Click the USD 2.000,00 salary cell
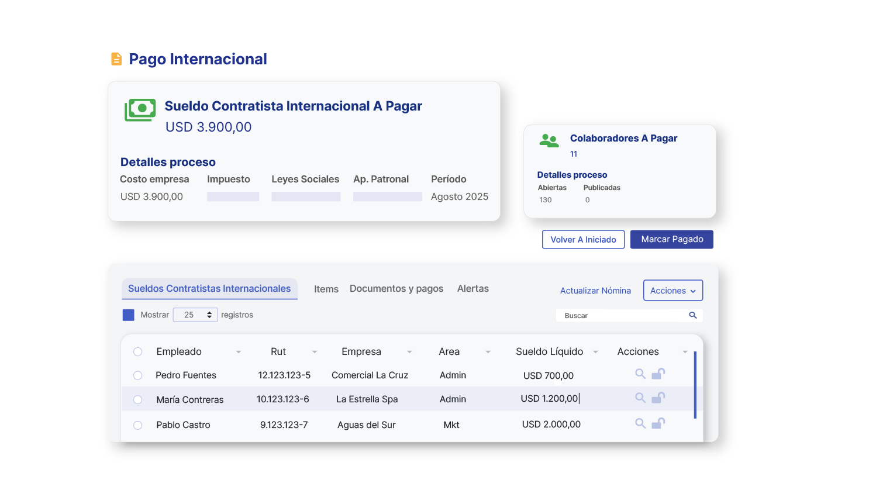876x490 pixels. [551, 425]
